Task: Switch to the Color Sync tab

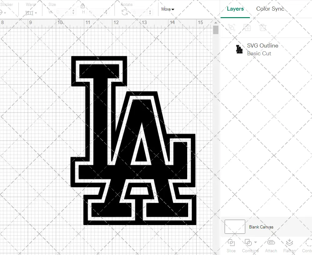Action: pyautogui.click(x=270, y=9)
